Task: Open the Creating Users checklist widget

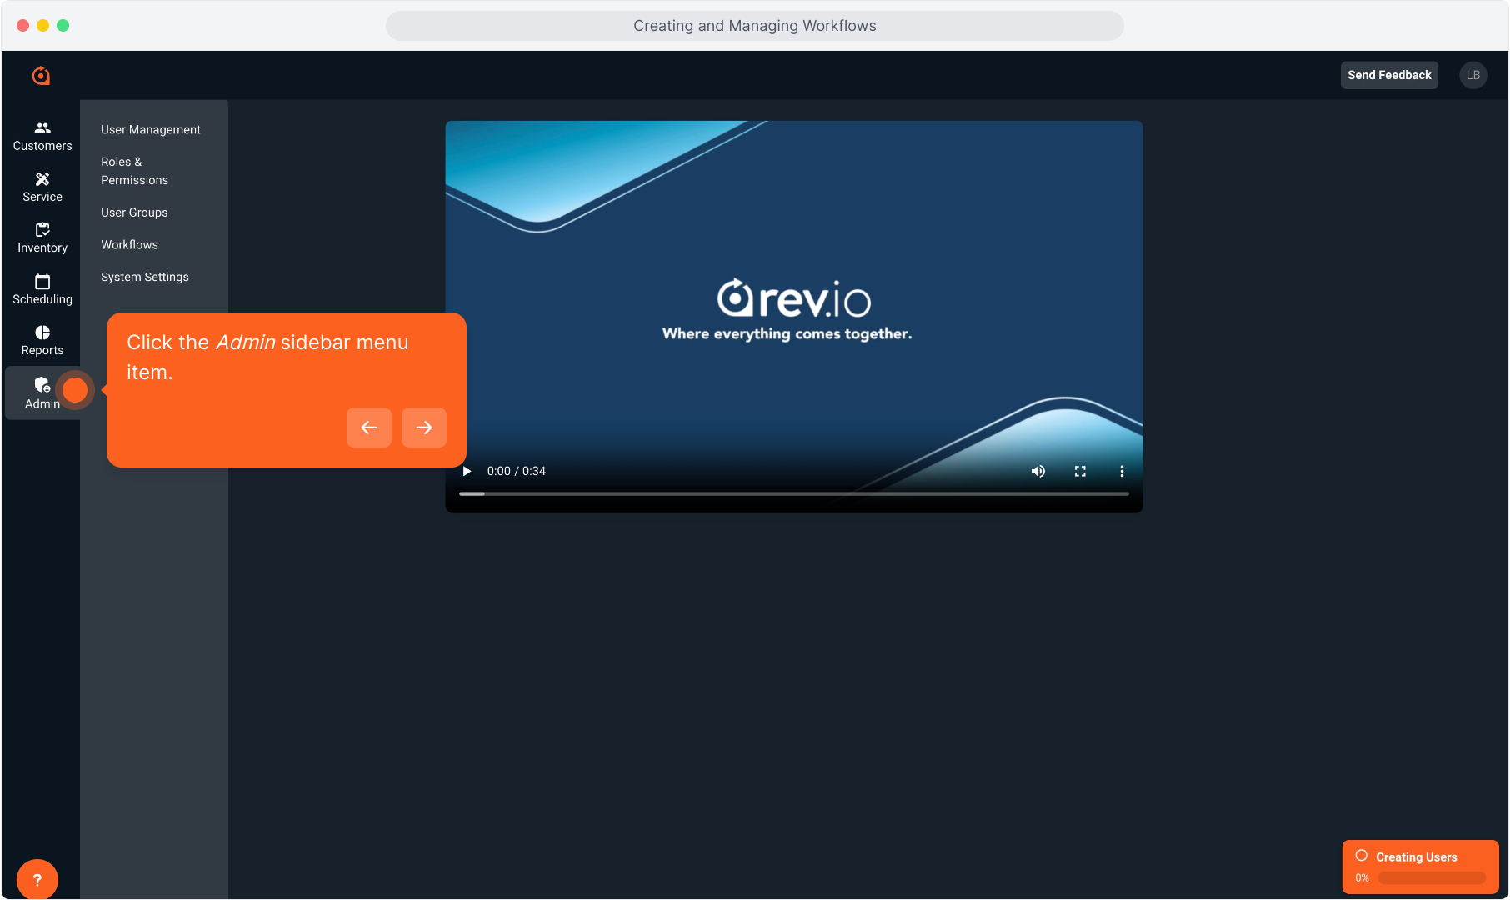Action: pyautogui.click(x=1421, y=867)
